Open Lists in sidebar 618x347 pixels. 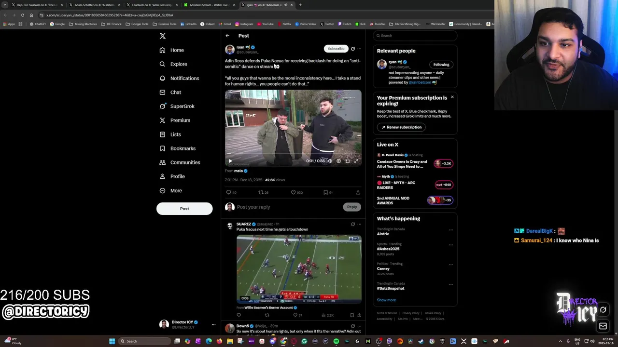(170, 134)
